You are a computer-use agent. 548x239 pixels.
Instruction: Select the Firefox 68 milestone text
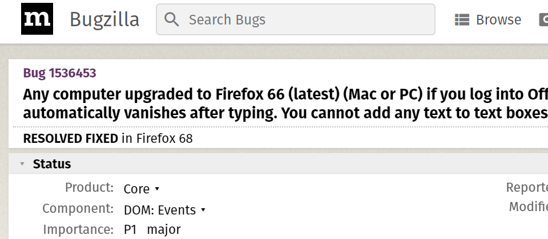164,139
